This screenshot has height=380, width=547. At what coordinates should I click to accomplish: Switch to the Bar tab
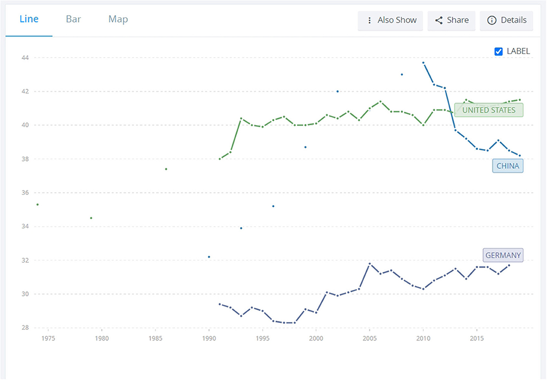coord(73,19)
